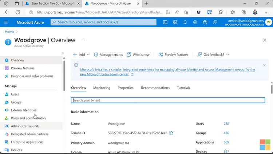273x154 pixels.
Task: Open Groups in the Manage section
Action: point(31,102)
